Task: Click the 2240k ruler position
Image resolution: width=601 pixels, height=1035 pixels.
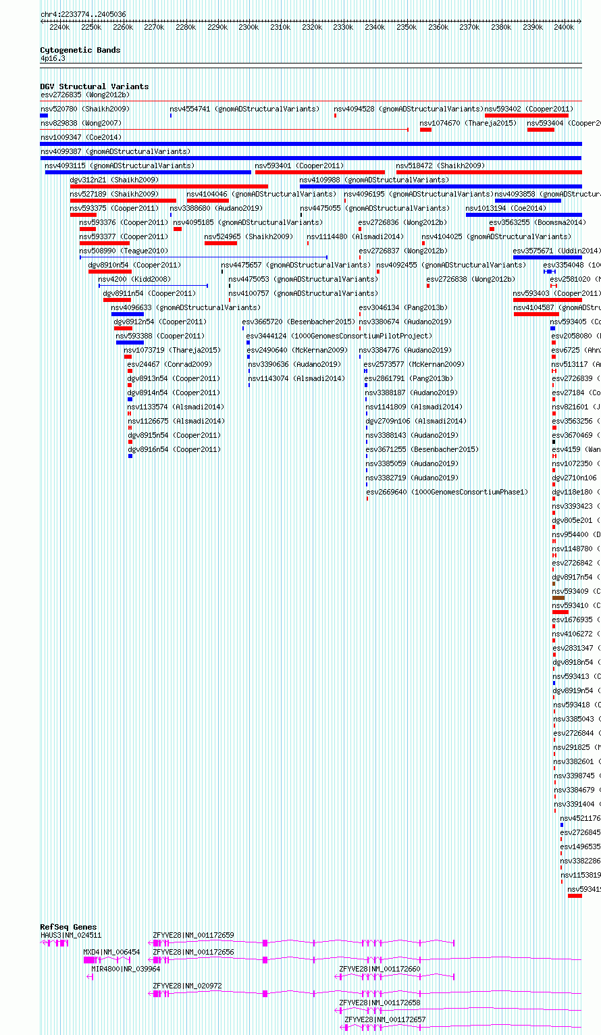Action: (x=59, y=27)
